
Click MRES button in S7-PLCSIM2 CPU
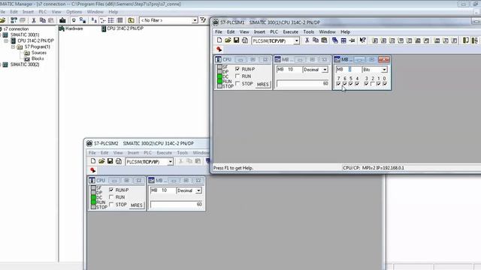[x=137, y=205]
